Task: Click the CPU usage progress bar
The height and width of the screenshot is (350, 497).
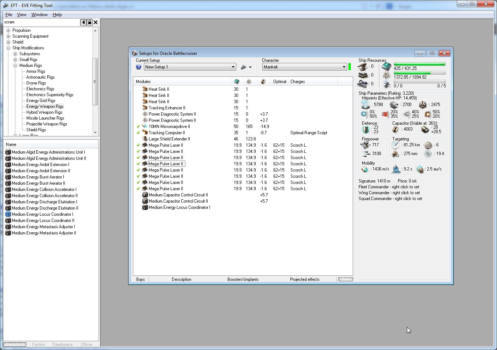Action: (x=419, y=64)
